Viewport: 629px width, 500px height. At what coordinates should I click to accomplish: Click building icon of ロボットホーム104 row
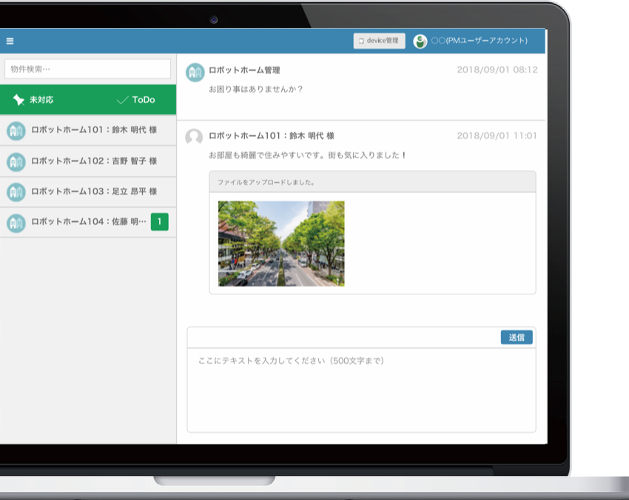16,223
